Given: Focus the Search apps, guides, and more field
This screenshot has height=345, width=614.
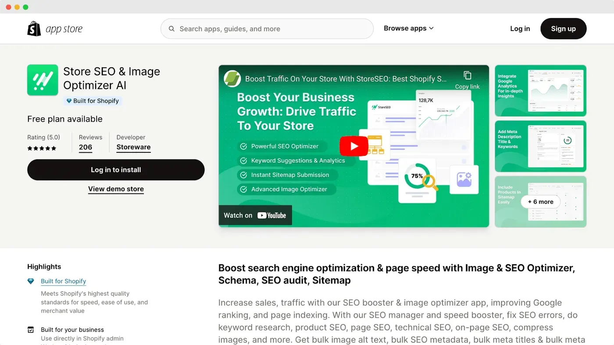Looking at the screenshot, I should [x=267, y=29].
